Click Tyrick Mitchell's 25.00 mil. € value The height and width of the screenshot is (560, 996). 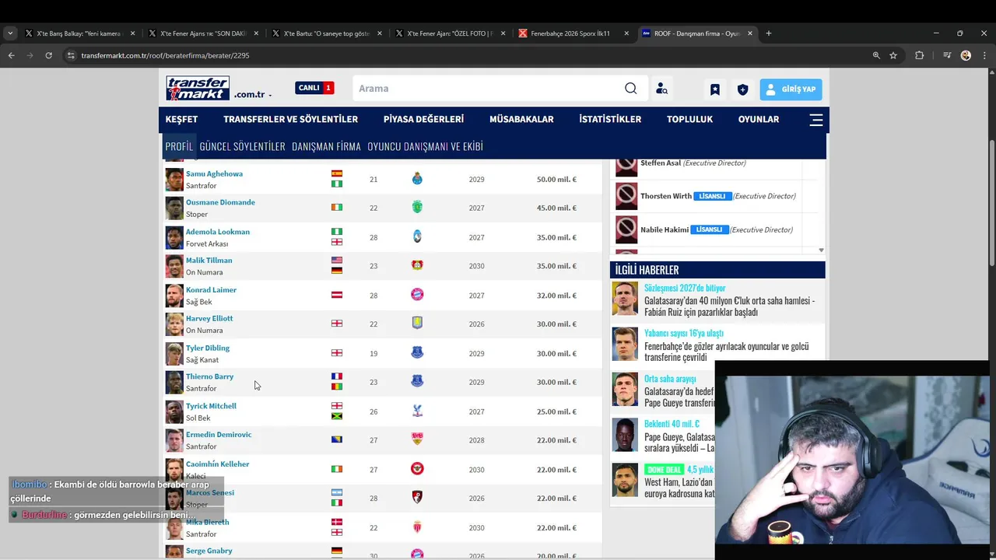[556, 411]
